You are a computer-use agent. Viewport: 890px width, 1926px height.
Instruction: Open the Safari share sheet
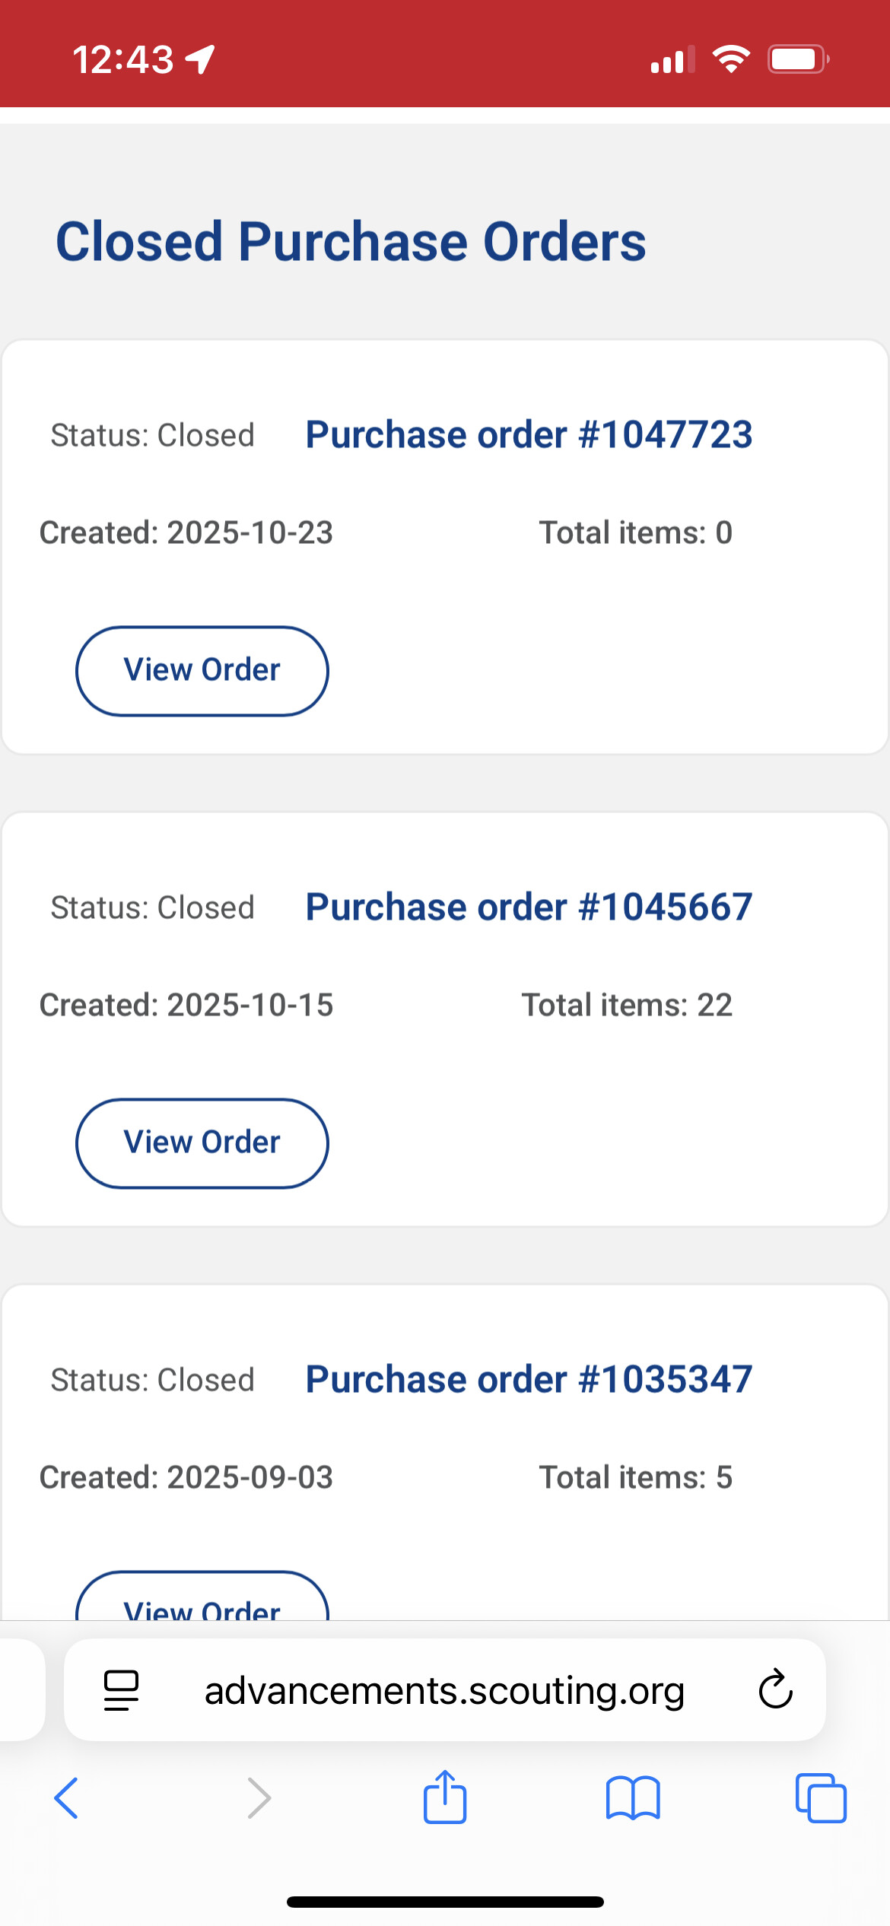(x=445, y=1797)
